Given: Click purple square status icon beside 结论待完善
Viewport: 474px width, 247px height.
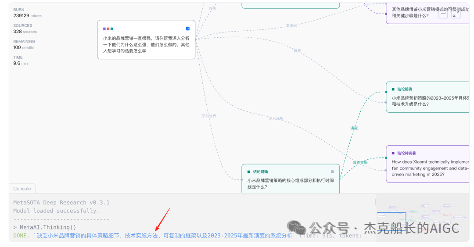Looking at the screenshot, I should (x=393, y=153).
